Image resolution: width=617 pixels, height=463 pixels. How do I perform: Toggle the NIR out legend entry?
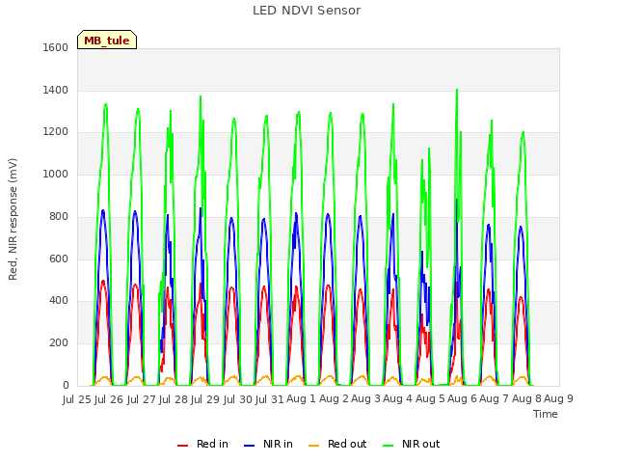click(412, 444)
